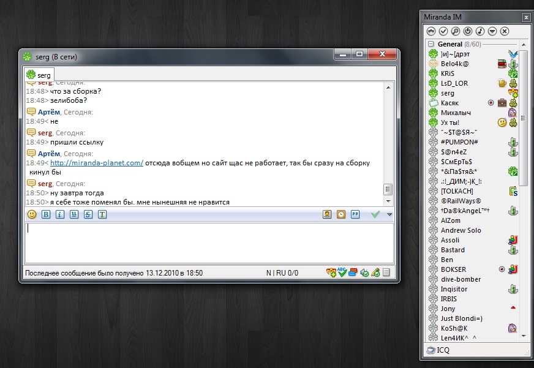Toggle the sound speaker status icon
Image resolution: width=534 pixels, height=368 pixels.
click(x=364, y=272)
